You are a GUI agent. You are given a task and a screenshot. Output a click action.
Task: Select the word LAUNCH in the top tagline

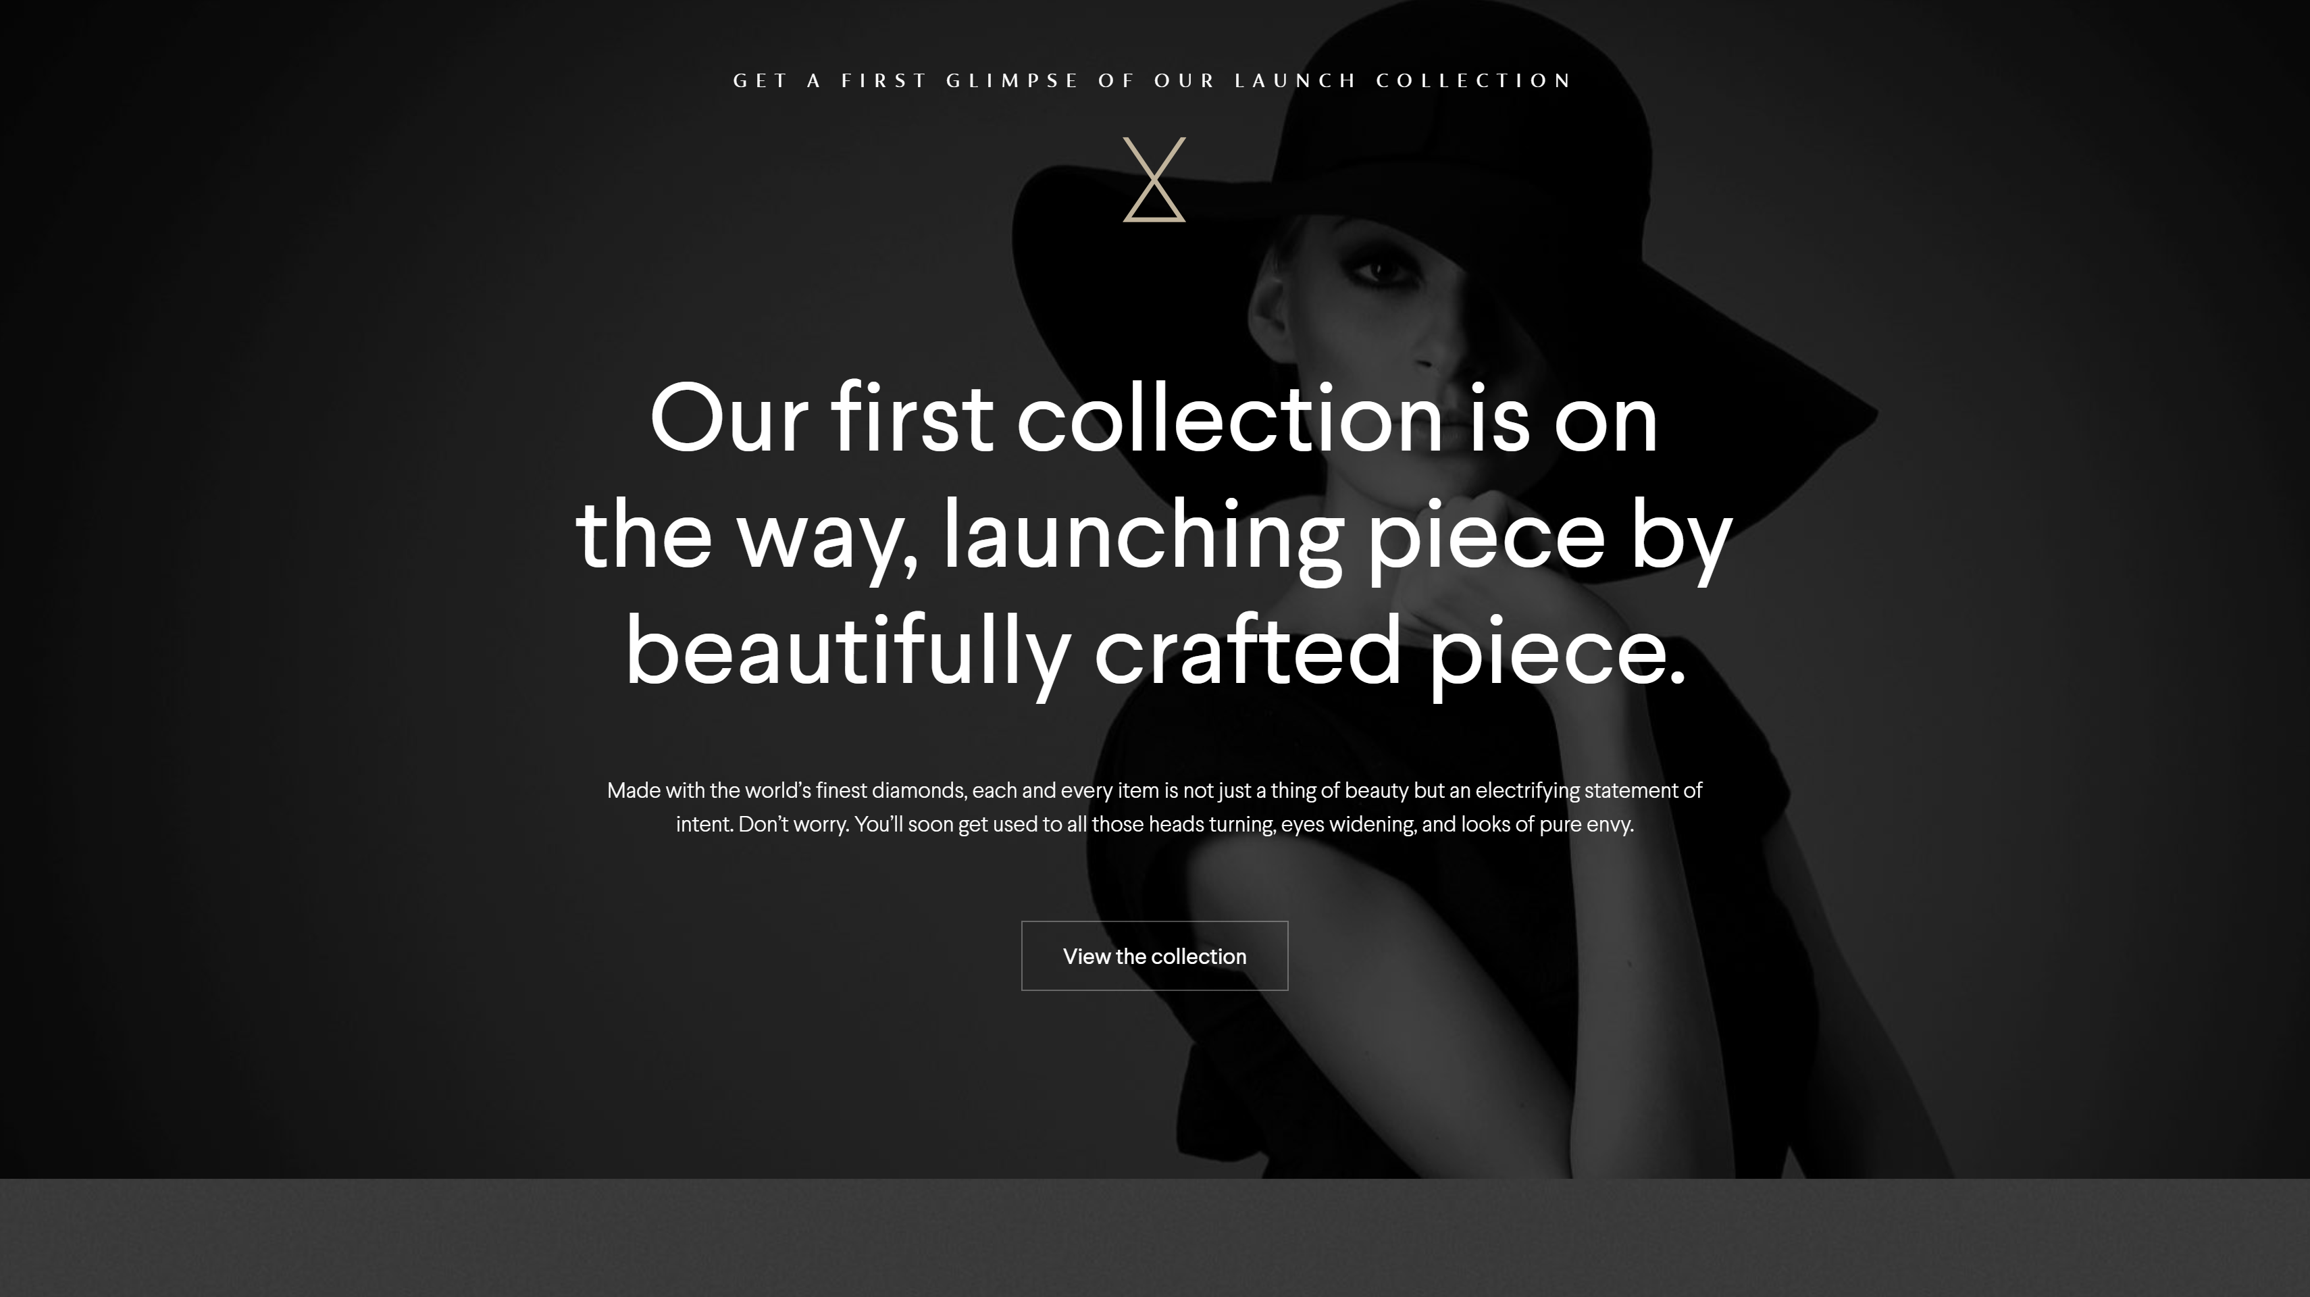(x=1295, y=81)
